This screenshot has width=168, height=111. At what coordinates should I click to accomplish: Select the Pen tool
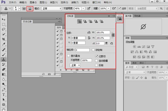pos(3,89)
